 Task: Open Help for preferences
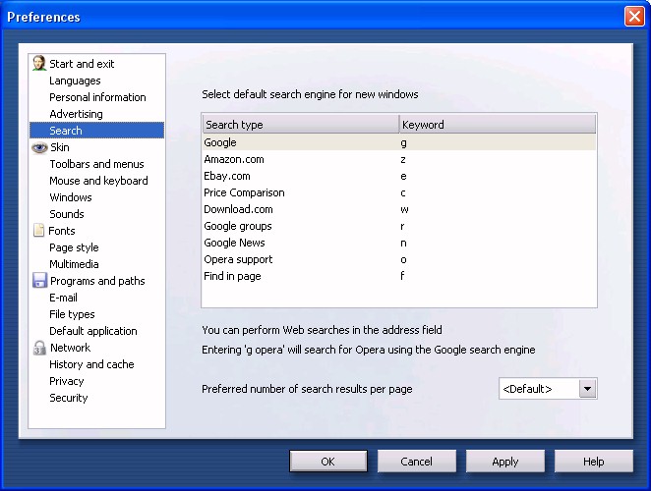coord(594,462)
